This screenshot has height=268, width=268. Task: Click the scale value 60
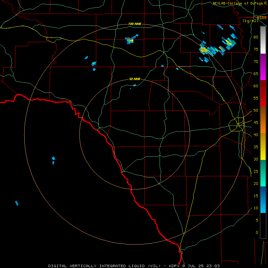(256, 86)
